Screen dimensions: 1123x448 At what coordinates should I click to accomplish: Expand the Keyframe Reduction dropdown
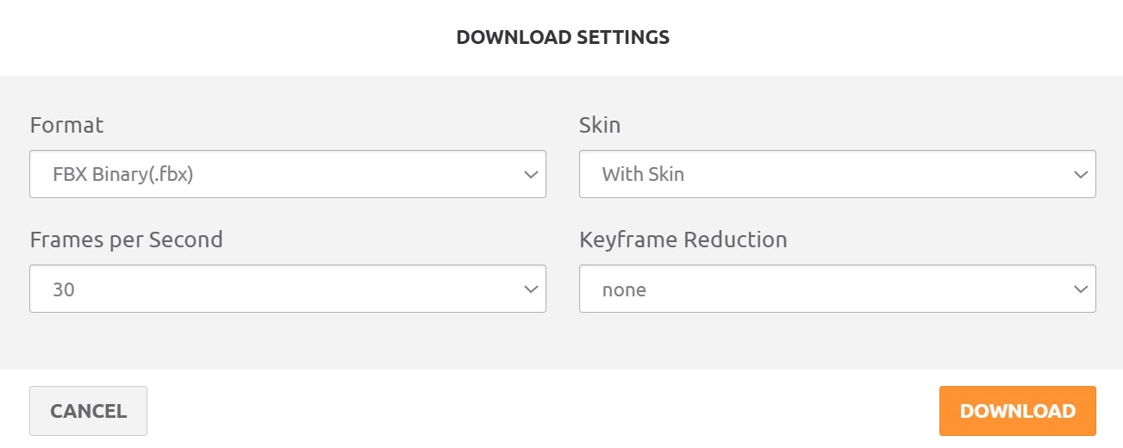[x=837, y=289]
